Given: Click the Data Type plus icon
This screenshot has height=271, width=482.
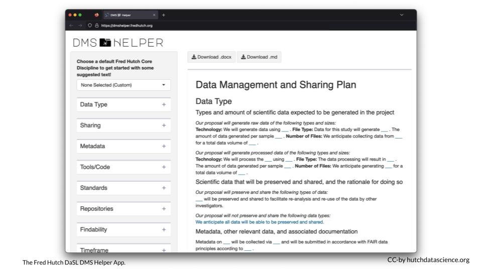Looking at the screenshot, I should tap(164, 104).
